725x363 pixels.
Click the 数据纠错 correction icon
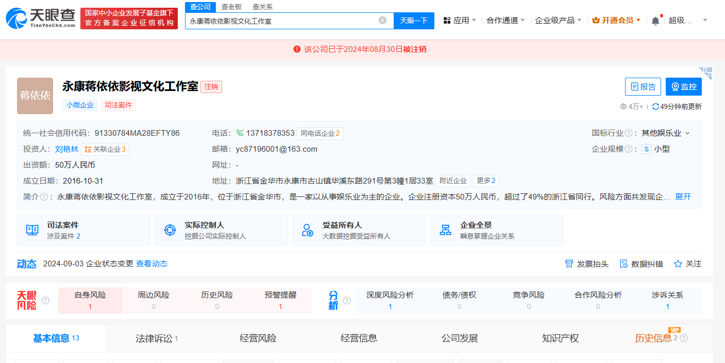click(623, 263)
